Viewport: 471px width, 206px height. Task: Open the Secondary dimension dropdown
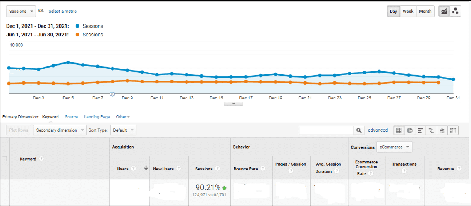(x=60, y=130)
